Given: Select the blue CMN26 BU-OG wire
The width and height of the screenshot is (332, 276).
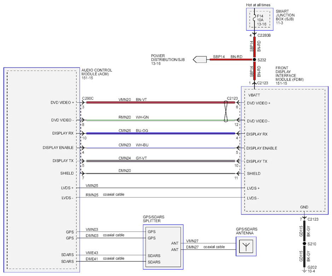Looking at the screenshot, I should (x=161, y=133).
